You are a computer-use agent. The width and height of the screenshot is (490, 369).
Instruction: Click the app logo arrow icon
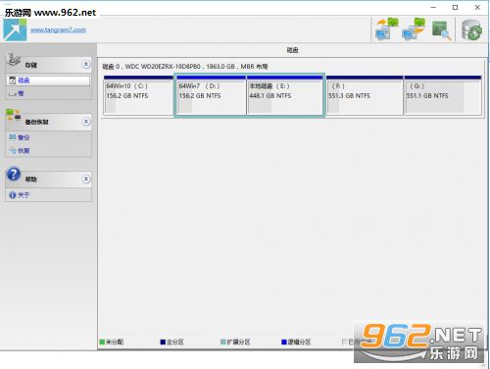coord(15,29)
